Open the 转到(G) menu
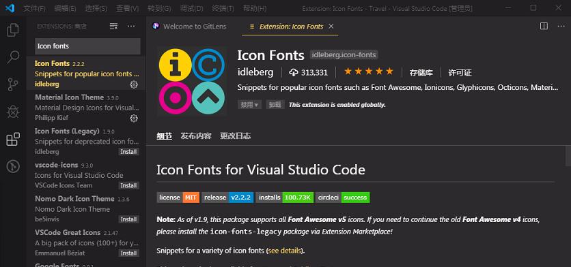This screenshot has width=571, height=267. pos(159,8)
